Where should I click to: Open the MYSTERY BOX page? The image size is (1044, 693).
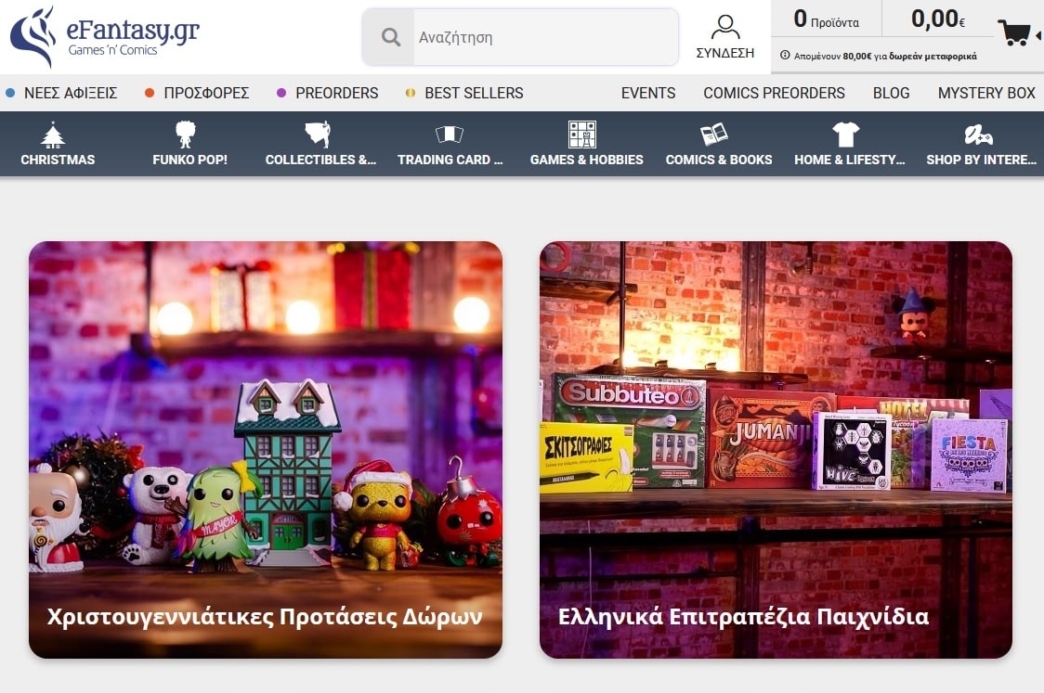(x=986, y=93)
